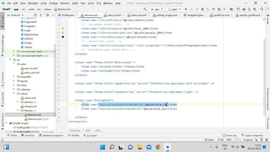Toggle the Structure tool window
Image resolution: width=270 pixels, height=152 pixels.
click(3, 79)
